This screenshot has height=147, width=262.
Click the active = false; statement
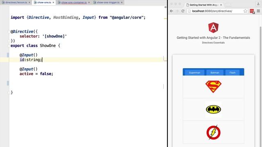click(36, 74)
